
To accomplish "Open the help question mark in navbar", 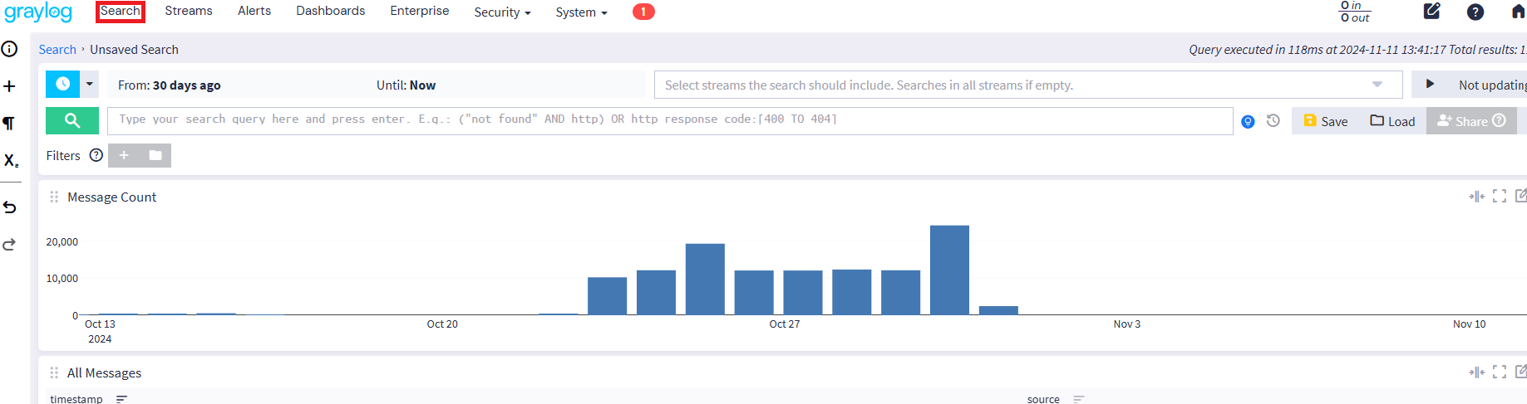I will (x=1475, y=12).
